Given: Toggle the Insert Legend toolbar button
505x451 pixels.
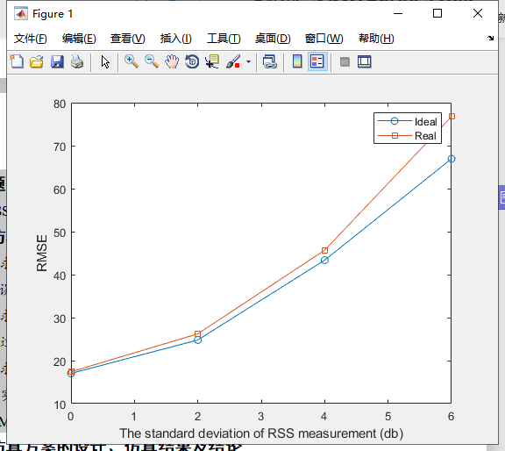Looking at the screenshot, I should [317, 61].
